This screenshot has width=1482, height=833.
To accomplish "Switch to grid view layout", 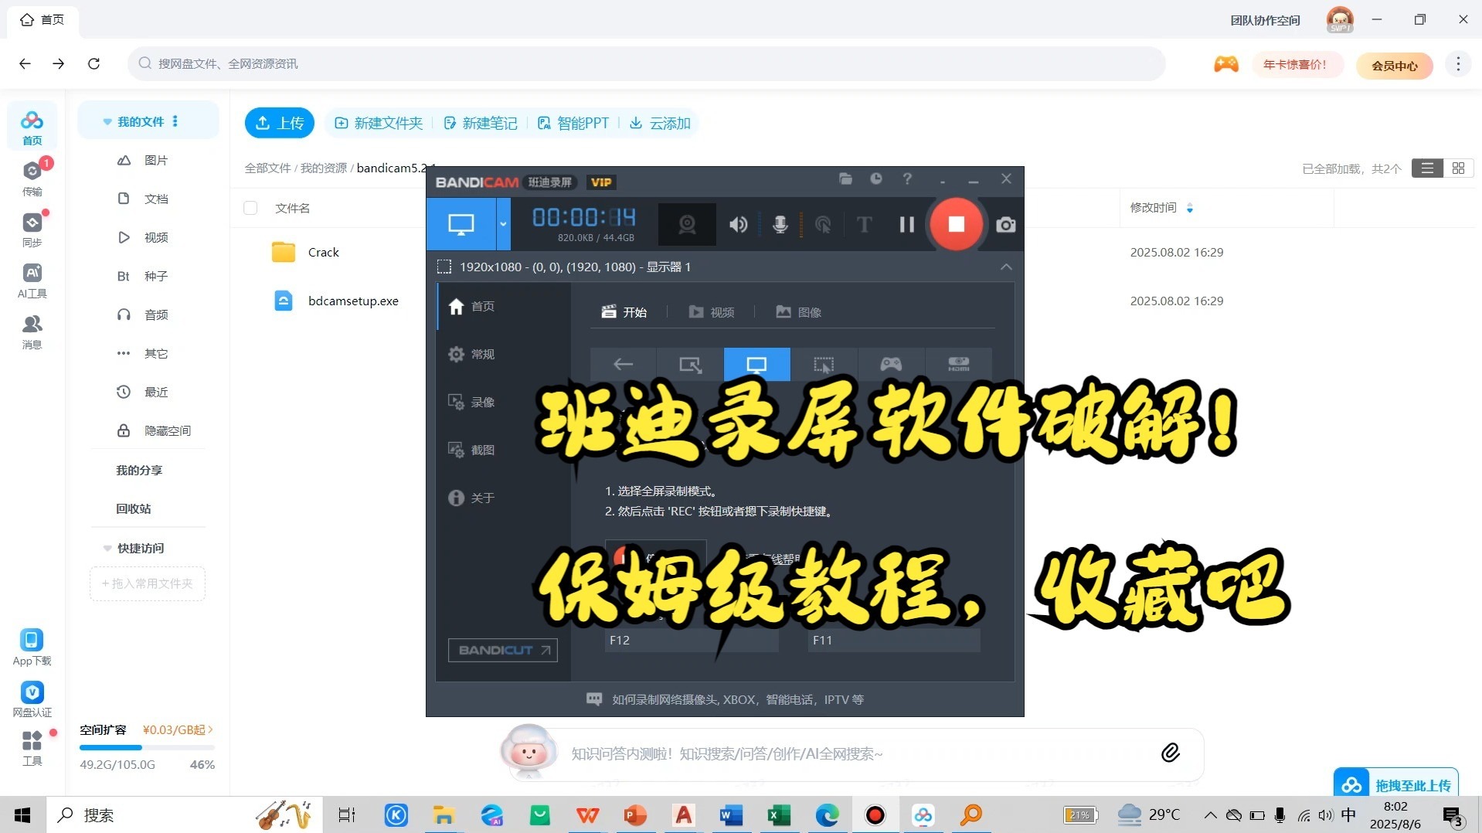I will point(1458,168).
